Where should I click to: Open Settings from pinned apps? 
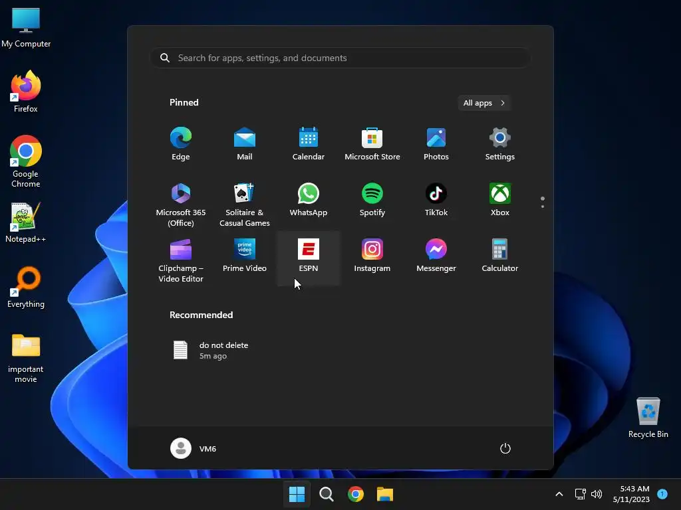pos(500,144)
